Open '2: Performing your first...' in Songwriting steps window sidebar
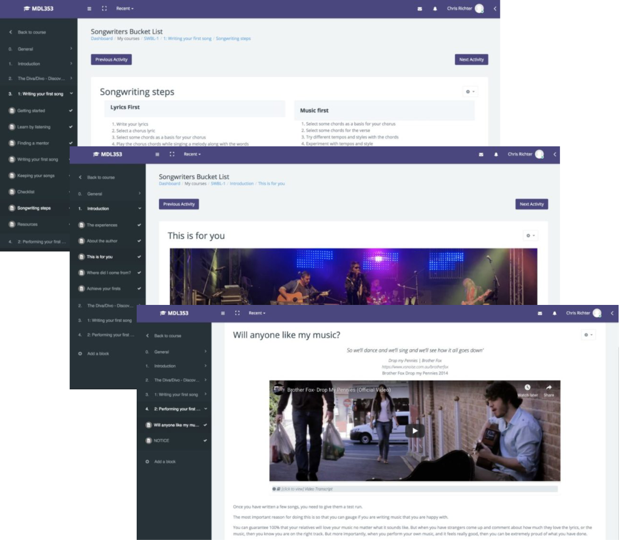 [42, 242]
